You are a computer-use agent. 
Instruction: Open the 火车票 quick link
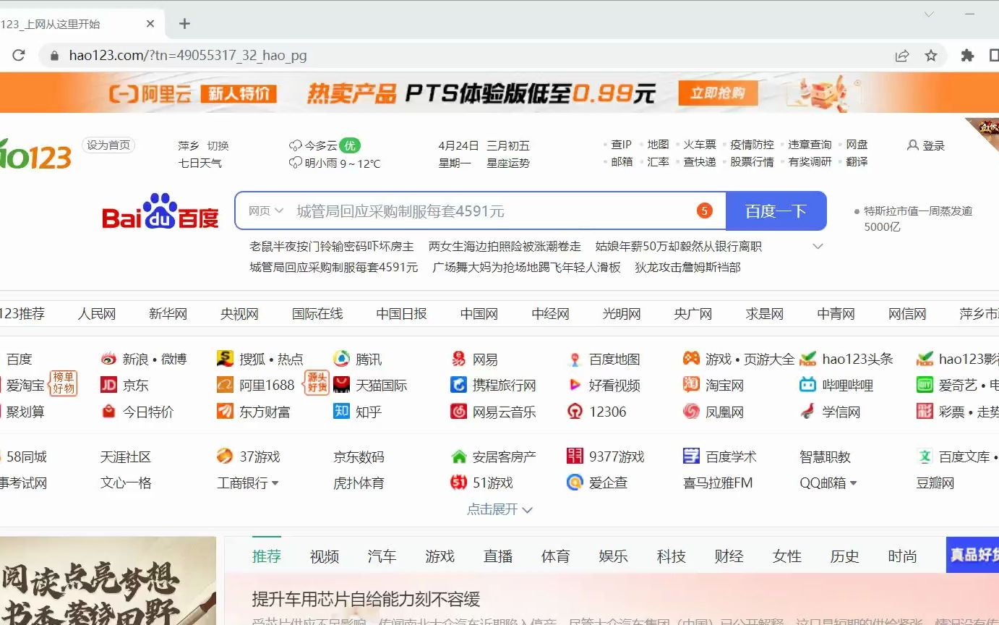click(x=700, y=144)
